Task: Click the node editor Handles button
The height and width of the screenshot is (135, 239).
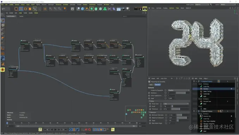Action: pos(22,16)
